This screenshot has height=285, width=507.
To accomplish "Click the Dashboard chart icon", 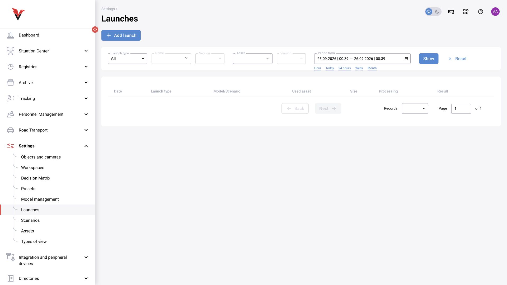I will pos(11,35).
